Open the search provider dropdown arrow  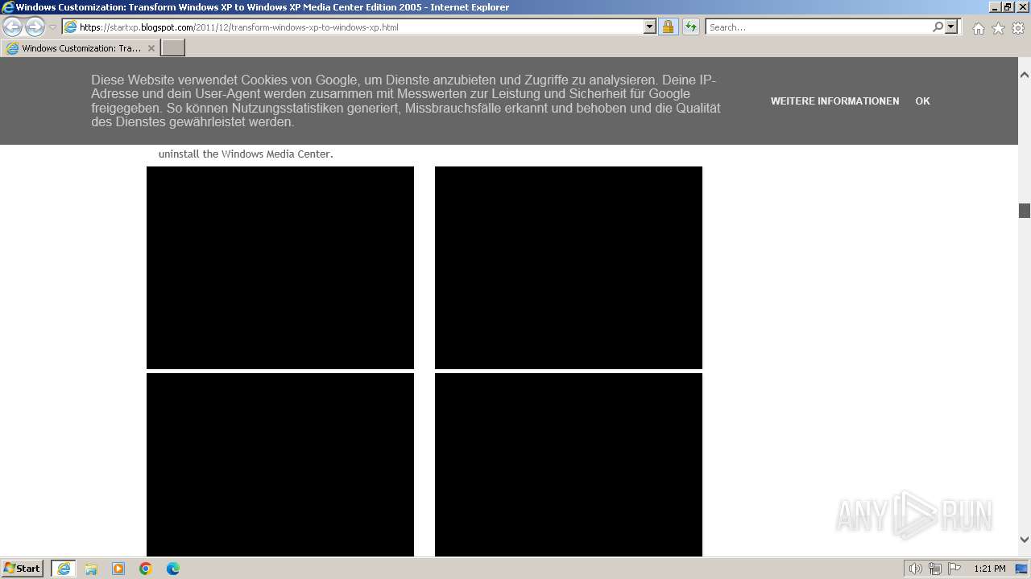(951, 27)
